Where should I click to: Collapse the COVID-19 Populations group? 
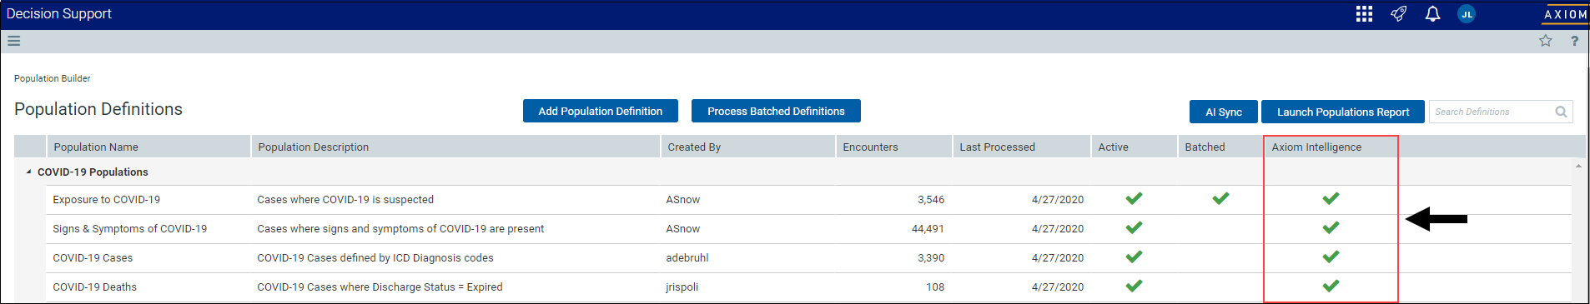28,172
